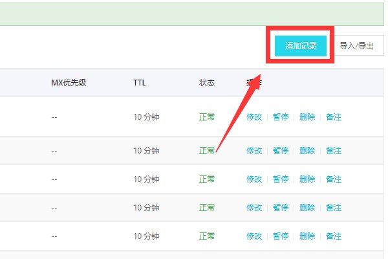Click the 添加记录 button
Viewport: 388px width, 259px height.
pos(301,46)
